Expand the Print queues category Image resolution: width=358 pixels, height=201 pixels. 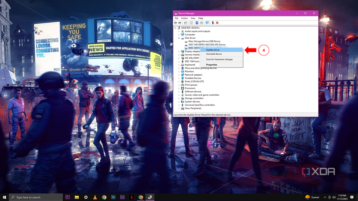pyautogui.click(x=179, y=85)
